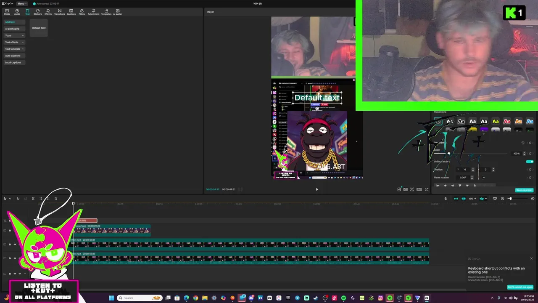Click Don't remind me again
The image size is (538, 303).
[x=520, y=287]
